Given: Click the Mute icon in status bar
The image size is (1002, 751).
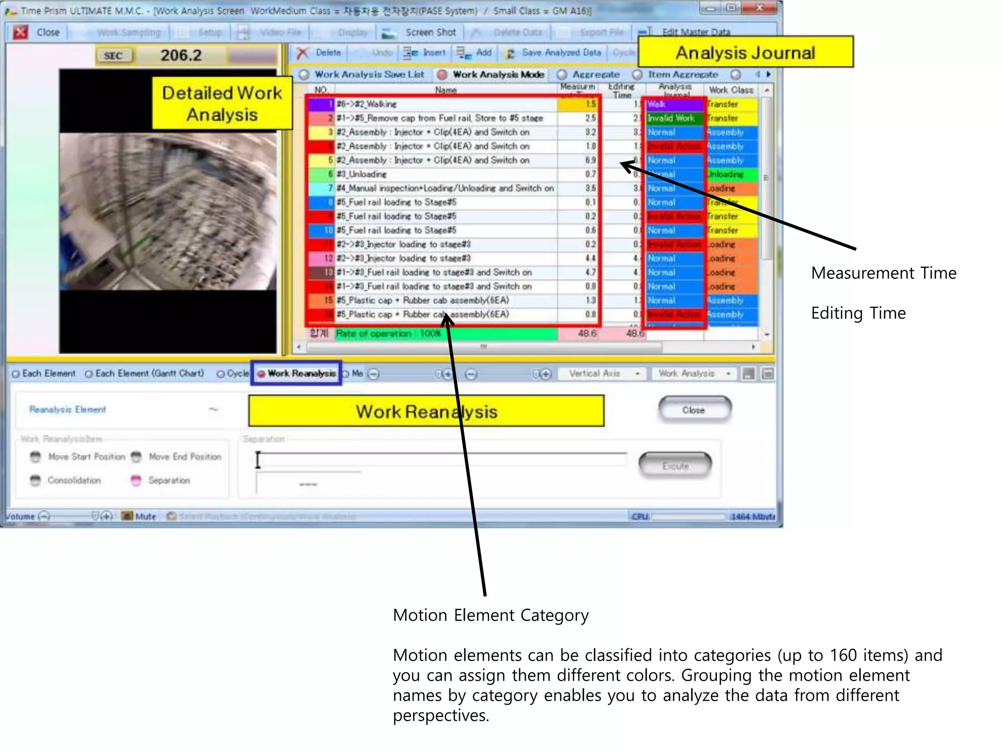Looking at the screenshot, I should tap(127, 516).
